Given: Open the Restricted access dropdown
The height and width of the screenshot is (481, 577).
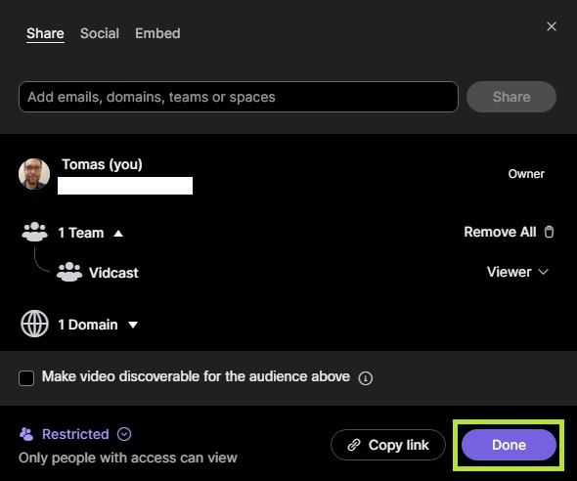Looking at the screenshot, I should 124,434.
